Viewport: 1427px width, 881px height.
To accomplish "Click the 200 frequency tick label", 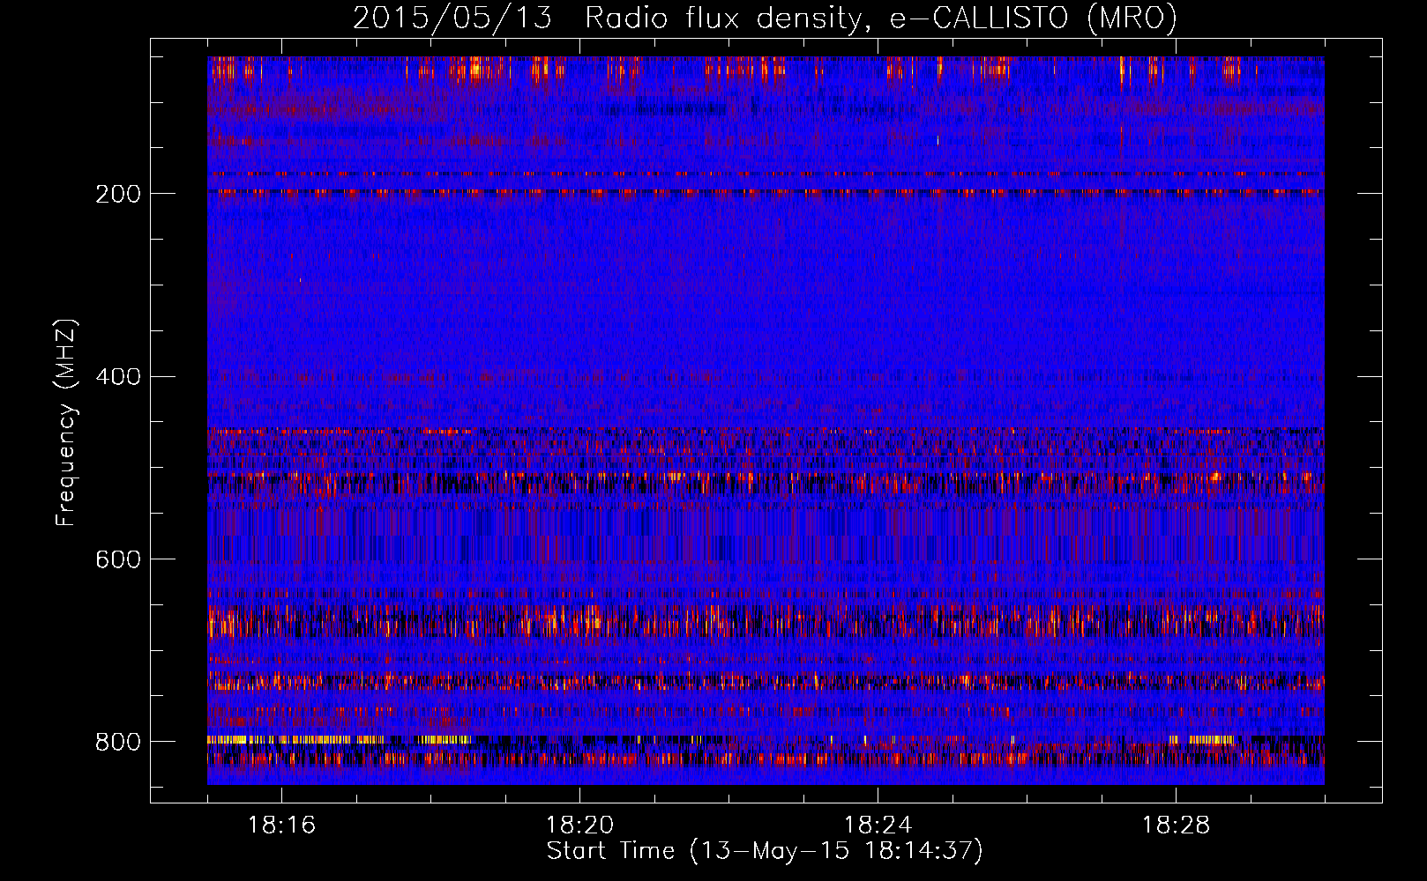I will click(x=118, y=194).
